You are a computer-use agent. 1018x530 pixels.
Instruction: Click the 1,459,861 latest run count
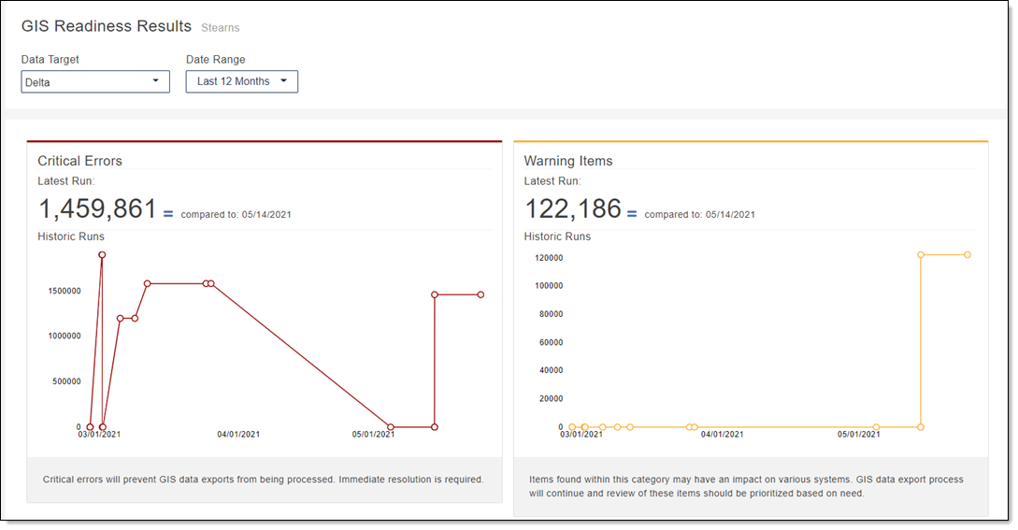[x=97, y=208]
